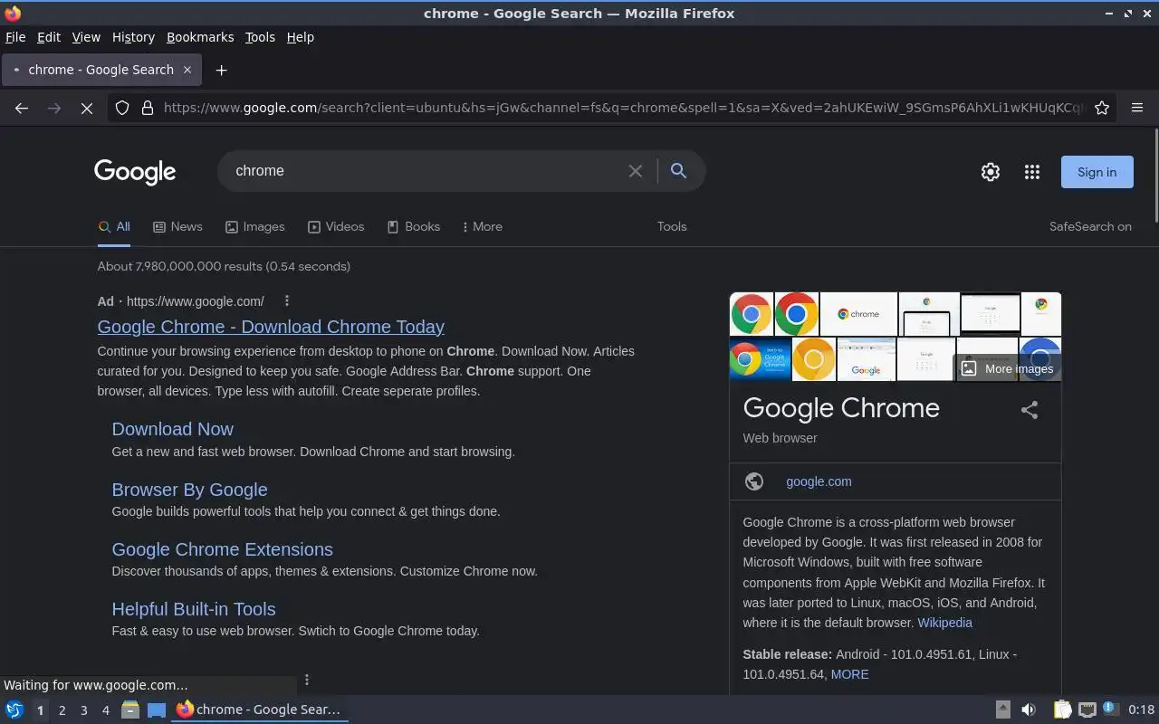Open the update notifier tray icon

coord(1110,710)
